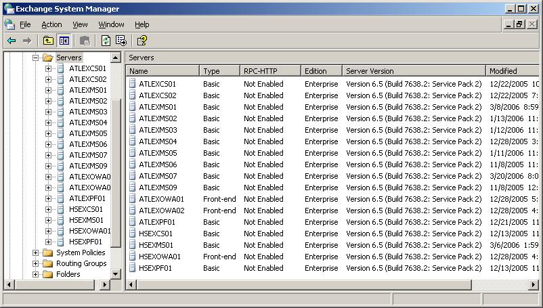This screenshot has height=308, width=543.
Task: Click ATLEXPF01 server icon in tree
Action: pyautogui.click(x=61, y=198)
